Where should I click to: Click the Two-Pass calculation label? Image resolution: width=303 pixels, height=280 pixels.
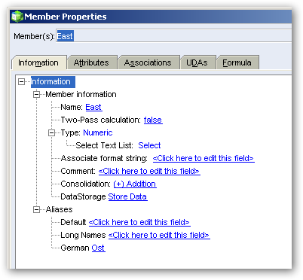pos(100,120)
